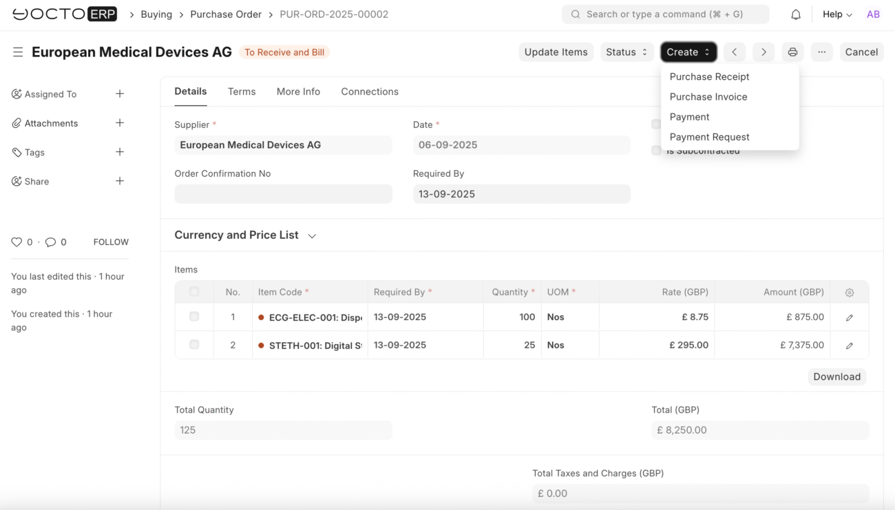Open the three-dots more actions menu
Screen dimensions: 895x510
coord(821,52)
